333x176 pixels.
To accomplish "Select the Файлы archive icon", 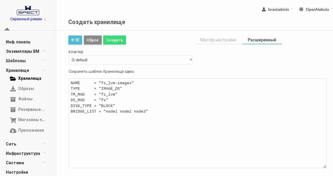I will [x=13, y=99].
